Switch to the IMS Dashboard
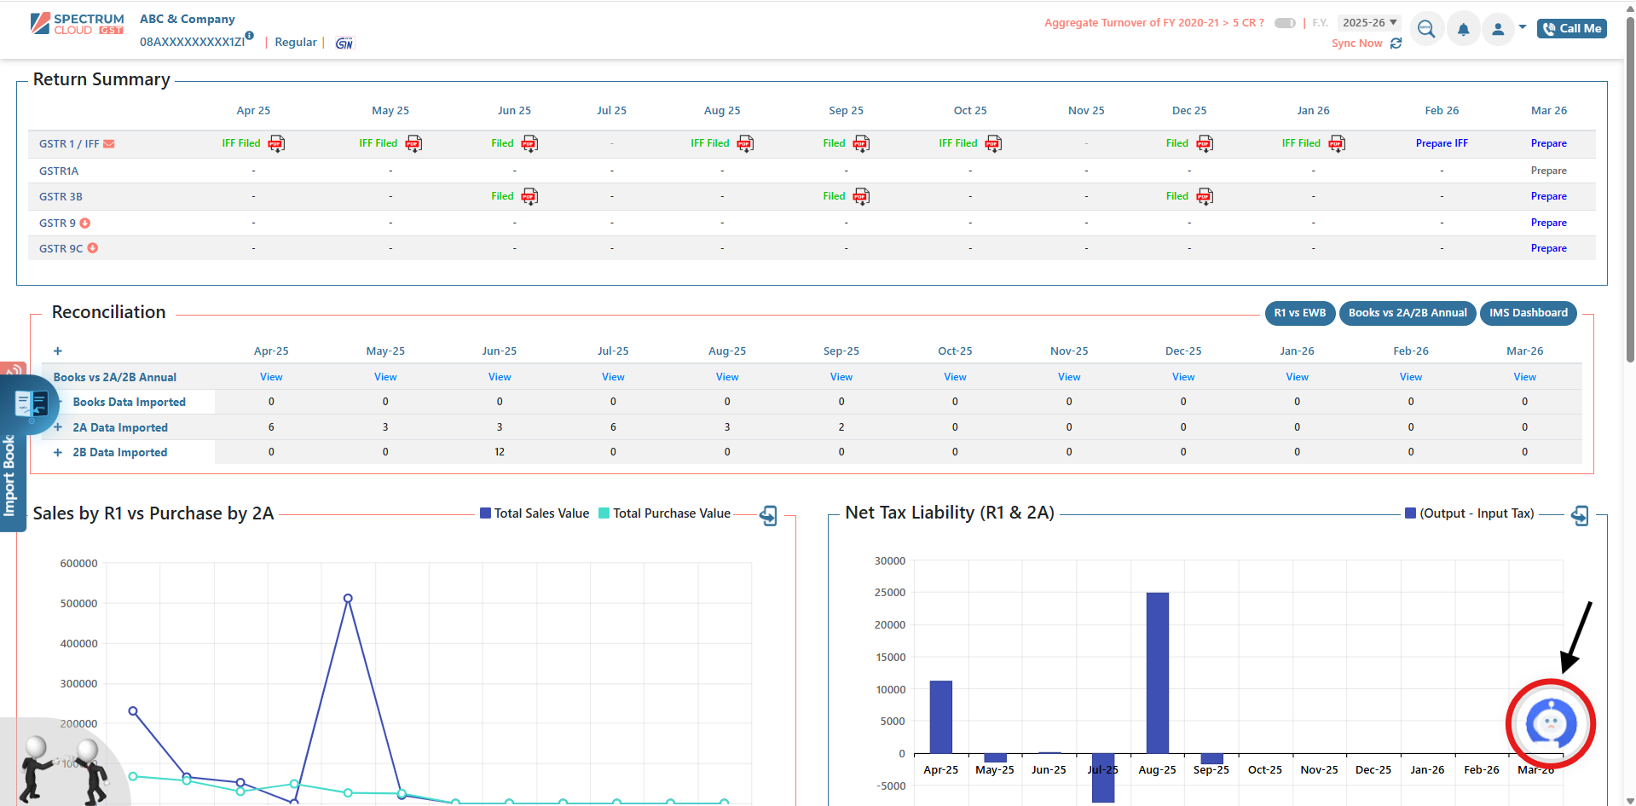1636x806 pixels. pyautogui.click(x=1528, y=313)
